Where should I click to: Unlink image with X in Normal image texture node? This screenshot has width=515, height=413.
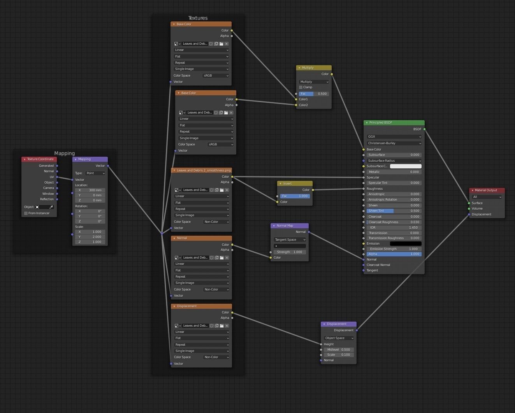coord(227,257)
